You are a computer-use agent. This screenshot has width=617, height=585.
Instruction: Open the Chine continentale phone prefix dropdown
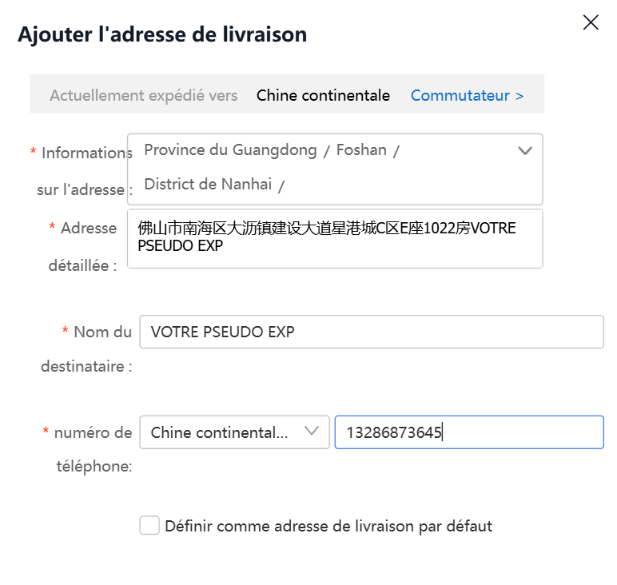tap(234, 432)
